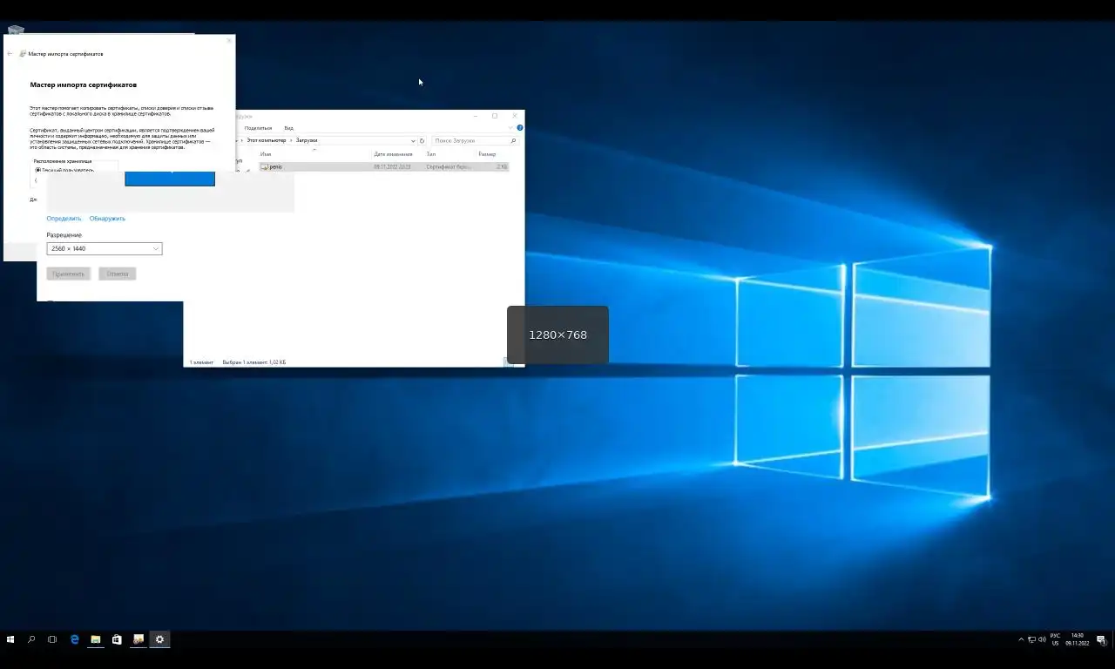Open Task View on the taskbar
The image size is (1115, 669).
[52, 639]
